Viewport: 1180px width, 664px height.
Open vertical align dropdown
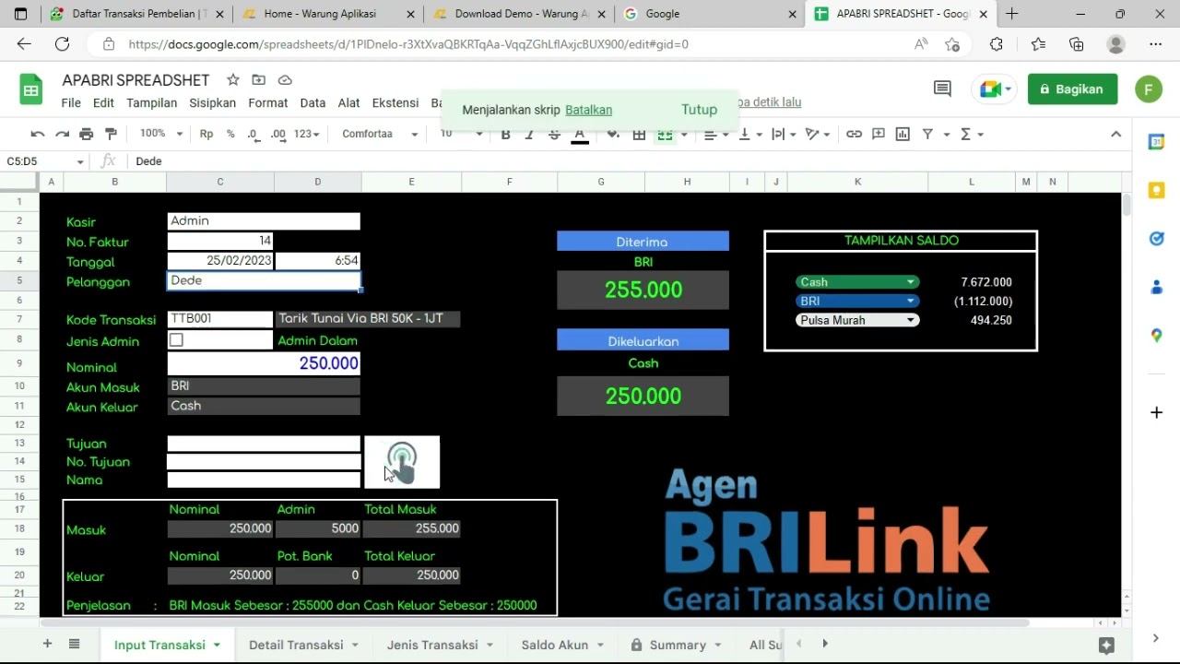(x=750, y=135)
